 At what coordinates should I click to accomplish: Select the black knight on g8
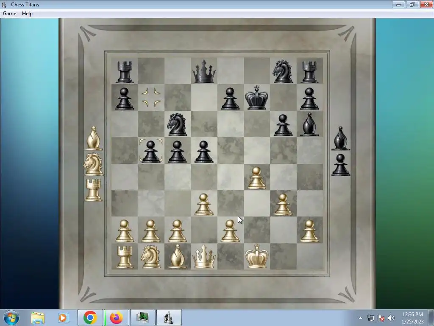click(283, 71)
